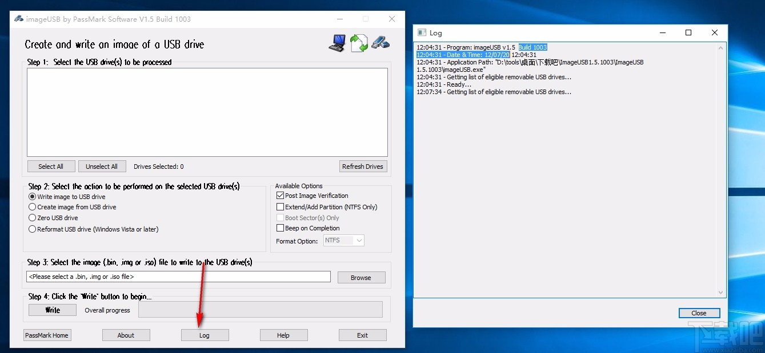Enable Beep on Completion
The image size is (765, 353).
[x=280, y=228]
